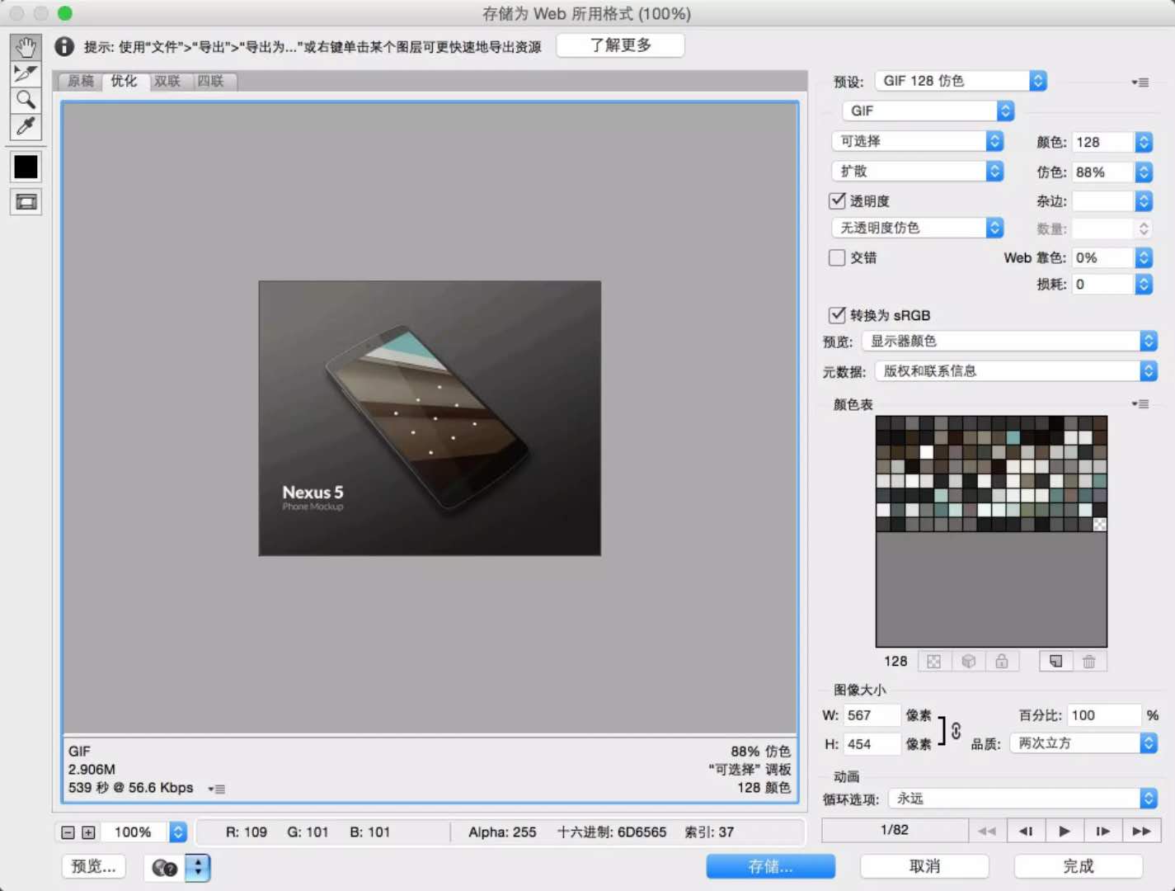Image resolution: width=1175 pixels, height=891 pixels.
Task: Select the Hand tool
Action: (26, 47)
